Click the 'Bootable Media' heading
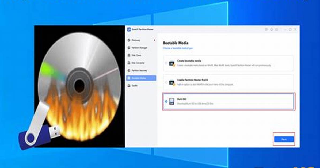This screenshot has width=320, height=168. (176, 43)
